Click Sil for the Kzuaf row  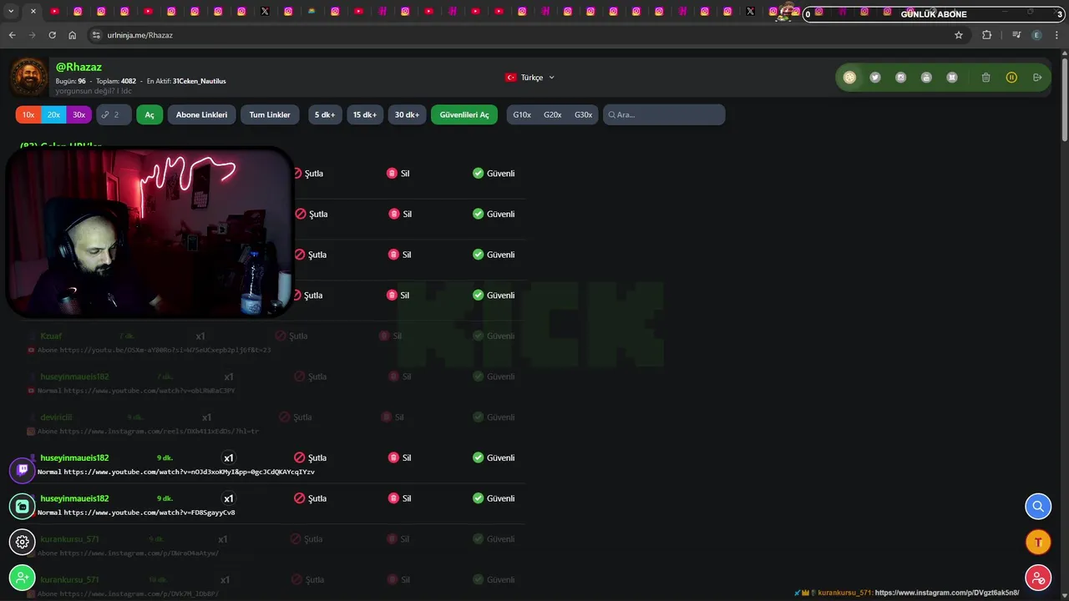391,336
